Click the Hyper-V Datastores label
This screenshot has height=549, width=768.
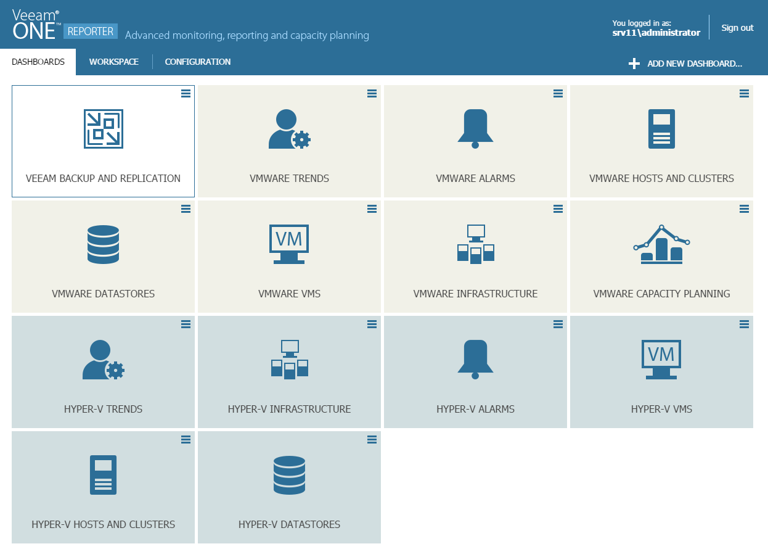pos(289,524)
